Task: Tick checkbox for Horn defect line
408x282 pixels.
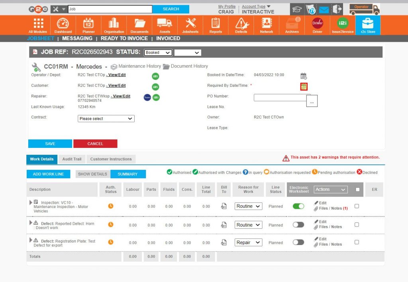Action: (x=357, y=224)
